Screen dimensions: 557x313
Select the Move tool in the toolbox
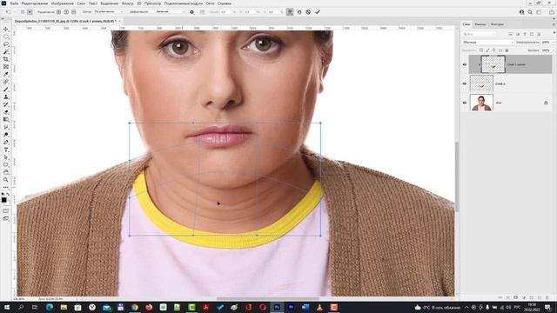(x=6, y=29)
